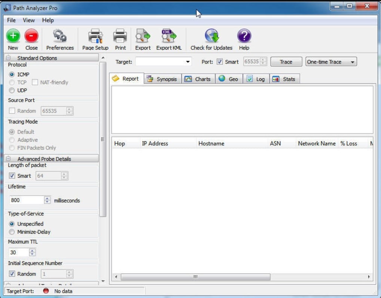Click the results table scroll-left arrow
Viewport: 381px width, 298px height.
[x=116, y=277]
